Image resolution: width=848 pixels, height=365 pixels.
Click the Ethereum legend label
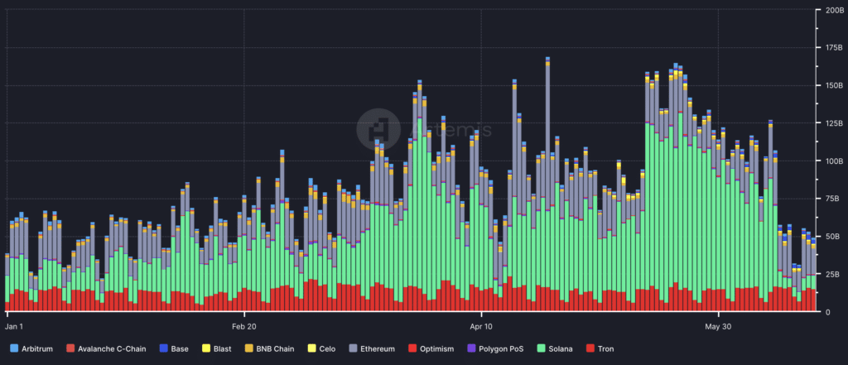pyautogui.click(x=378, y=348)
